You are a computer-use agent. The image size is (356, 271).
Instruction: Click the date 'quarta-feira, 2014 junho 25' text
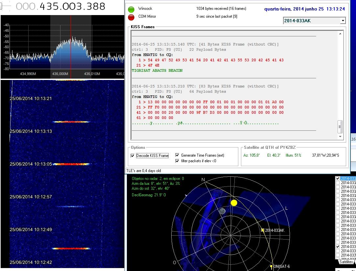pos(294,9)
